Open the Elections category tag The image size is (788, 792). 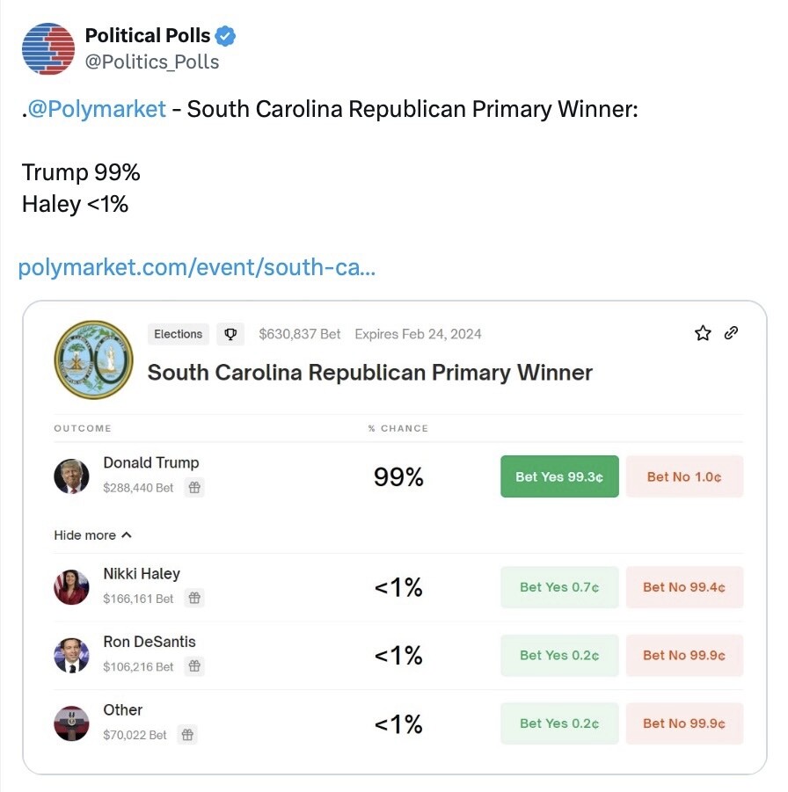[179, 334]
